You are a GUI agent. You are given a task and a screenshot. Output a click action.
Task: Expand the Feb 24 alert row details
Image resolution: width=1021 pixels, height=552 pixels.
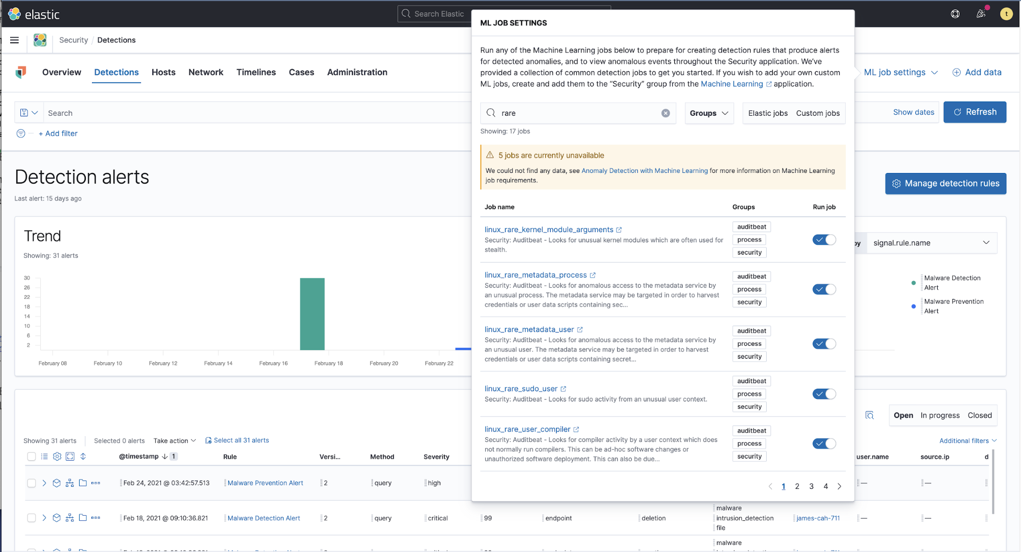pyautogui.click(x=44, y=483)
